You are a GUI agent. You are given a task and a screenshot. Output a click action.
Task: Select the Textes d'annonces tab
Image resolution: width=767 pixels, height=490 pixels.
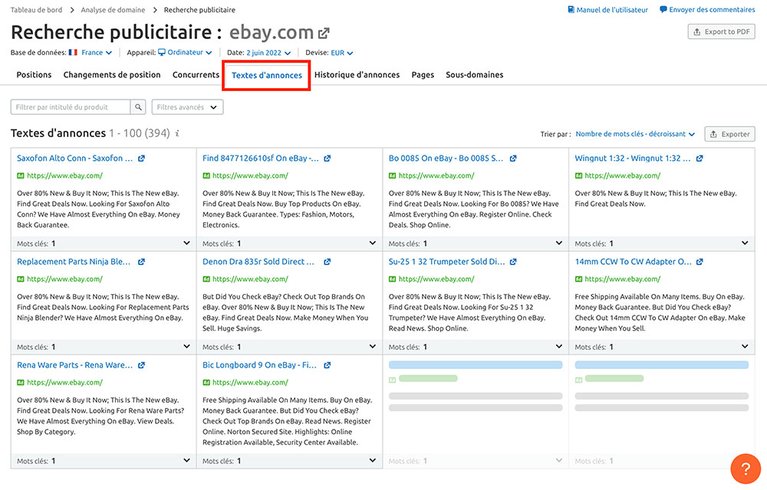267,75
